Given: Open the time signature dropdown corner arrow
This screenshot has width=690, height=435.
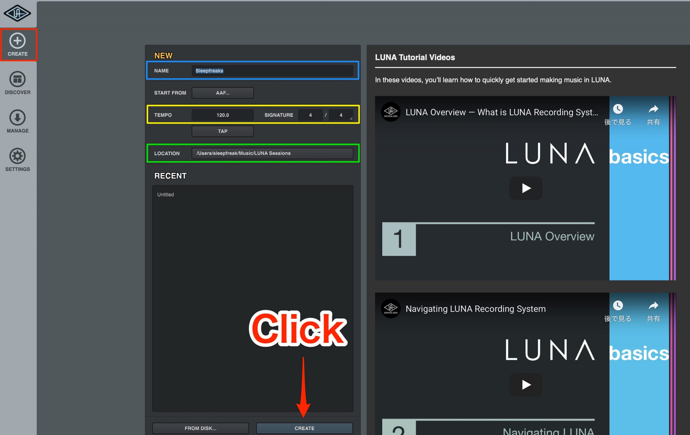Looking at the screenshot, I should pyautogui.click(x=351, y=118).
